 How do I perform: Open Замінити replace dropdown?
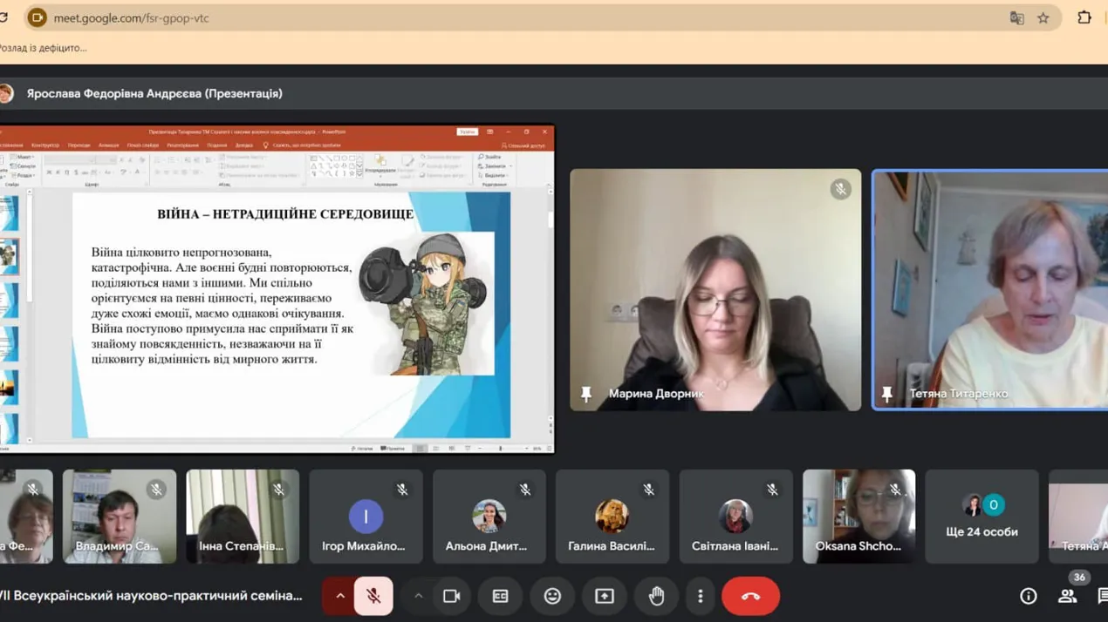tap(495, 166)
